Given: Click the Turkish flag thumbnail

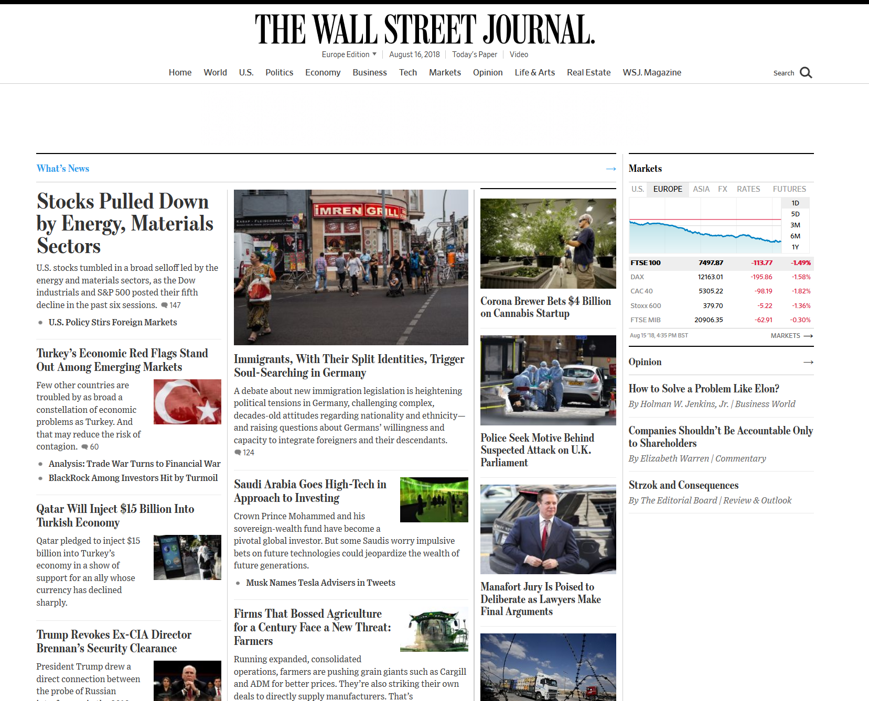Looking at the screenshot, I should tap(187, 402).
